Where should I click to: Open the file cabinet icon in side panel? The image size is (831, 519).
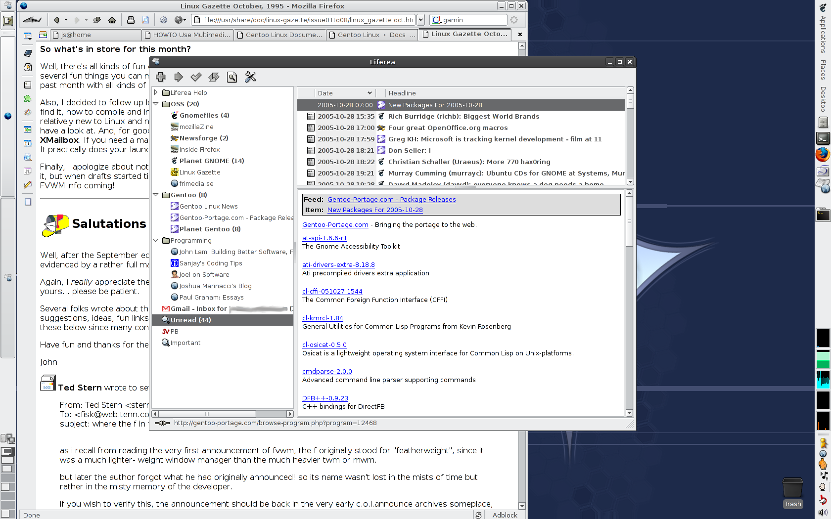point(823,122)
